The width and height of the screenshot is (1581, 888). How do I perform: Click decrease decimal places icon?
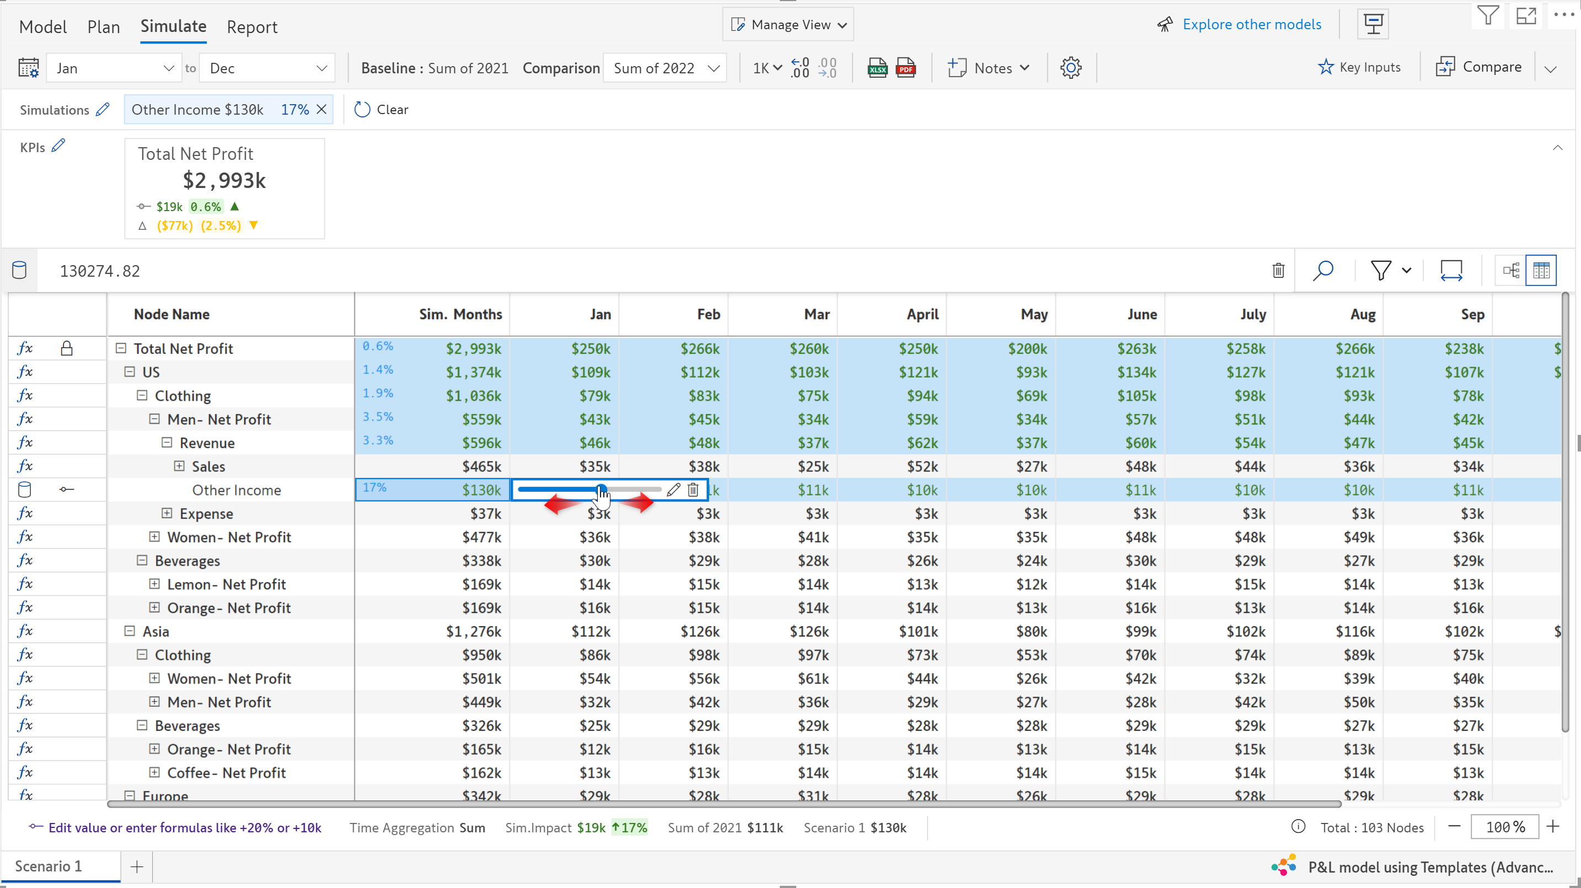pos(827,67)
